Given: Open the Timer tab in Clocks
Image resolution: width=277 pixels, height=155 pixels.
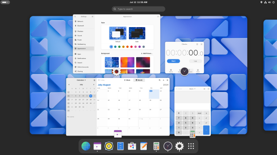Looking at the screenshot, I should (198, 71).
